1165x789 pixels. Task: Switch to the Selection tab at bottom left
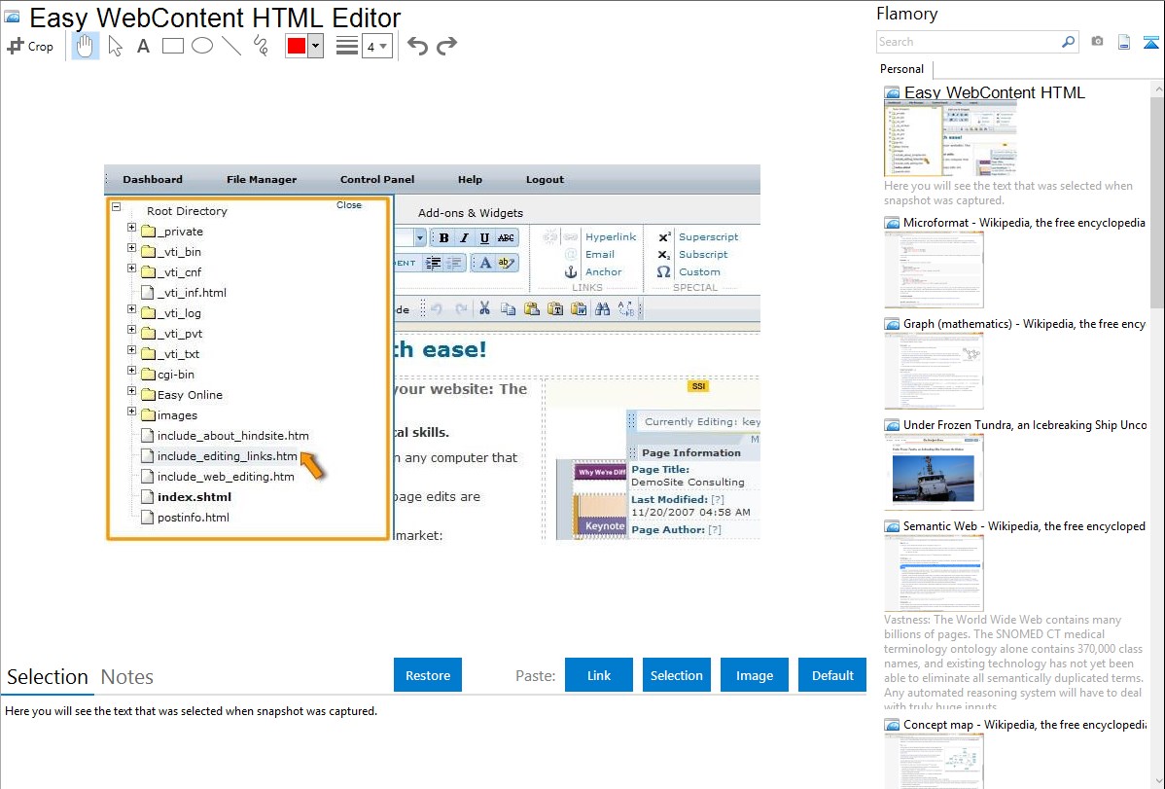48,677
